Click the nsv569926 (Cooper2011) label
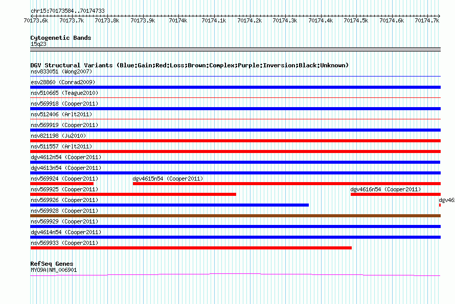This screenshot has height=304, width=455. tap(64, 200)
